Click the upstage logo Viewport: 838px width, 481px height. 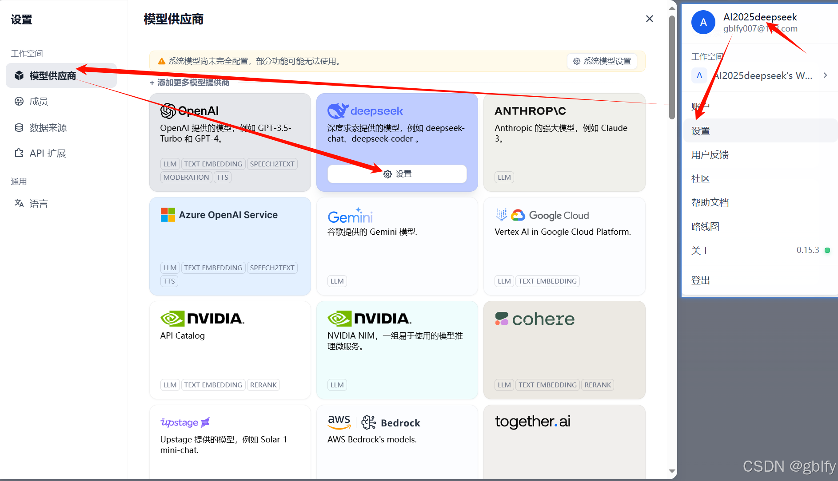185,422
